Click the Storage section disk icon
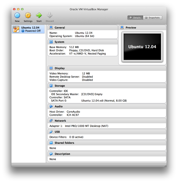The height and width of the screenshot is (183, 178). (x=51, y=86)
